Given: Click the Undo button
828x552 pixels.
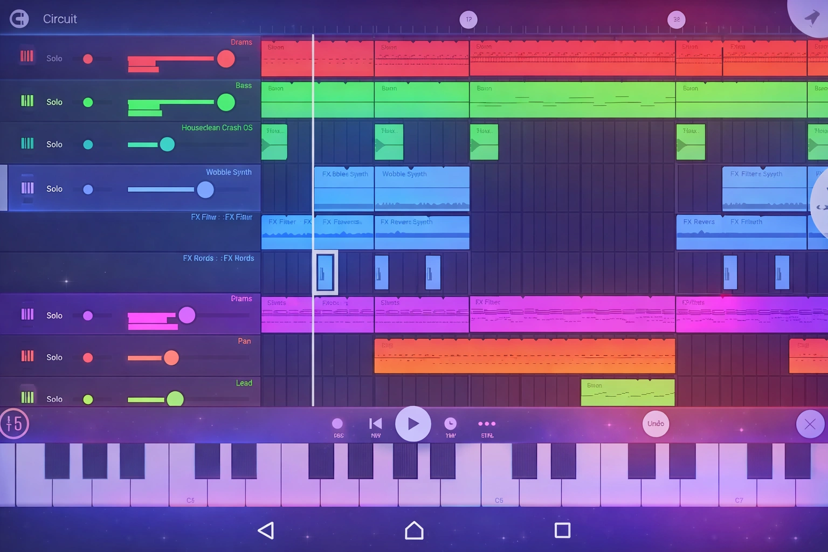Looking at the screenshot, I should [x=655, y=424].
